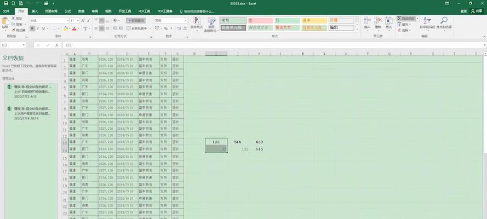Click the Decrease Decimal icon
Image resolution: width=487 pixels, height=219 pixels.
coord(184,28)
